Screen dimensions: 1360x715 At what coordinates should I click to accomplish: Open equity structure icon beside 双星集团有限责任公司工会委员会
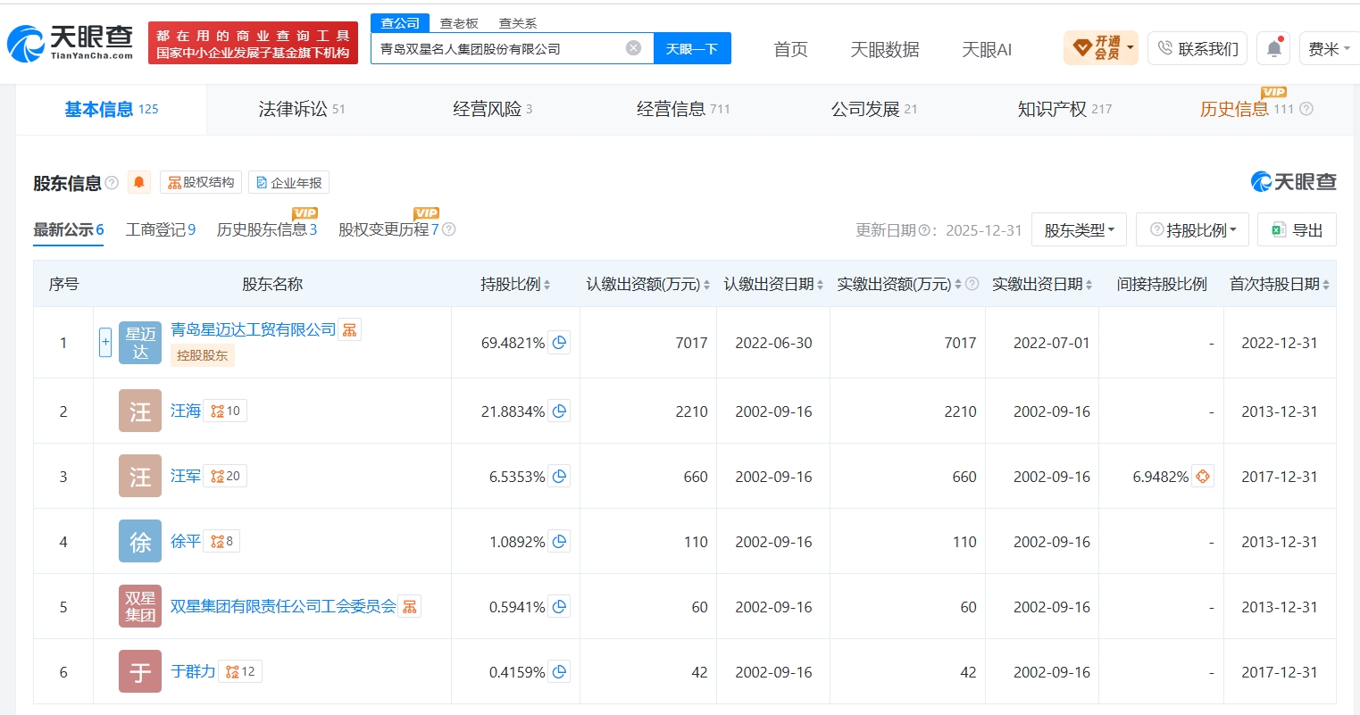(410, 607)
